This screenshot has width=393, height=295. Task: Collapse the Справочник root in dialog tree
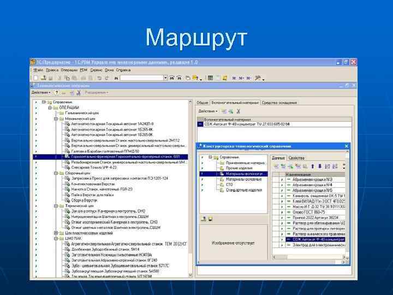(210, 157)
